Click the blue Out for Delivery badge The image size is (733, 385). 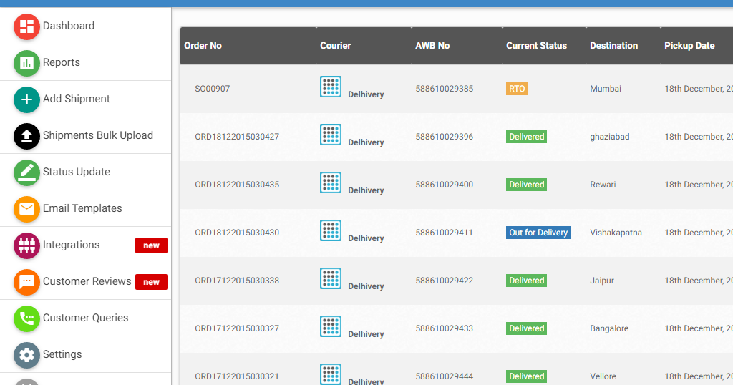point(538,233)
